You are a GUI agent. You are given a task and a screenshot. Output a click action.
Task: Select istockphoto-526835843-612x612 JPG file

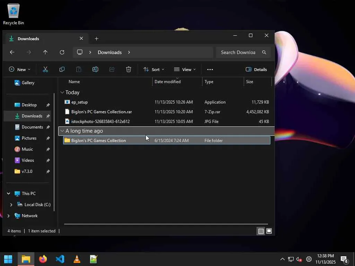(x=167, y=122)
